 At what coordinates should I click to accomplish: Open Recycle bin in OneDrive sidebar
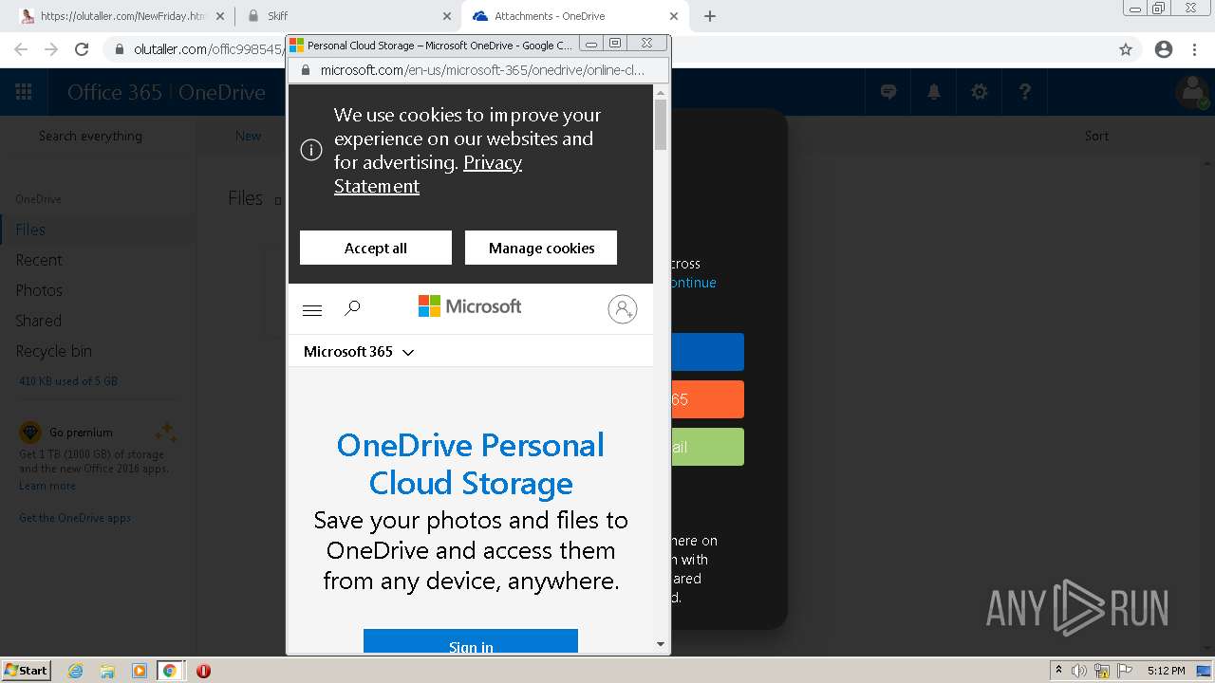53,351
